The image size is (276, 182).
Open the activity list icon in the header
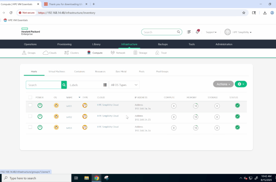click(x=189, y=32)
